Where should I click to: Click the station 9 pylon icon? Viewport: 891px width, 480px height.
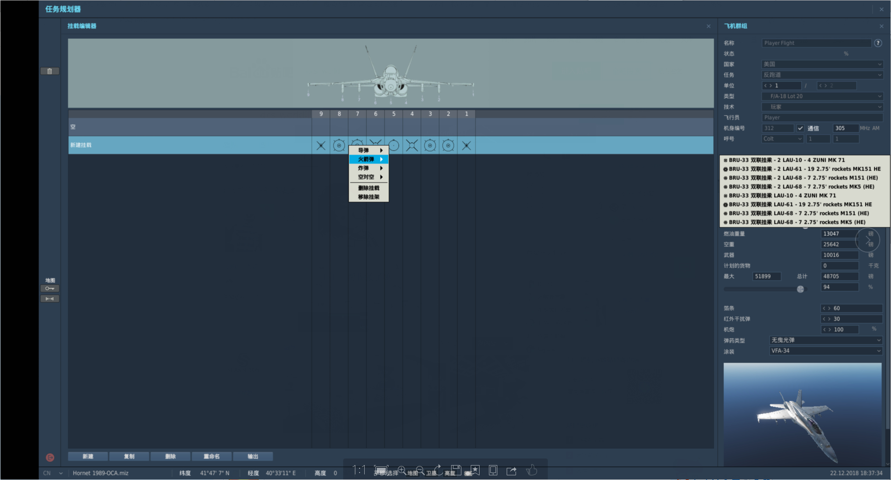click(x=321, y=146)
